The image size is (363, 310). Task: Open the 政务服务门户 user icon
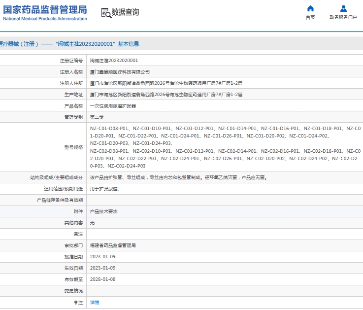click(343, 8)
